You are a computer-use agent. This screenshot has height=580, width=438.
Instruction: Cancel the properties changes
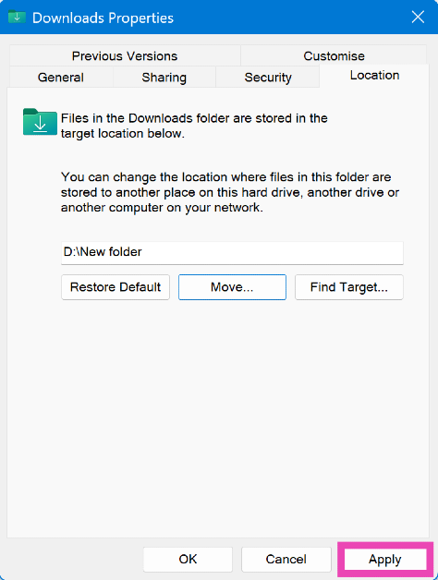coord(286,559)
